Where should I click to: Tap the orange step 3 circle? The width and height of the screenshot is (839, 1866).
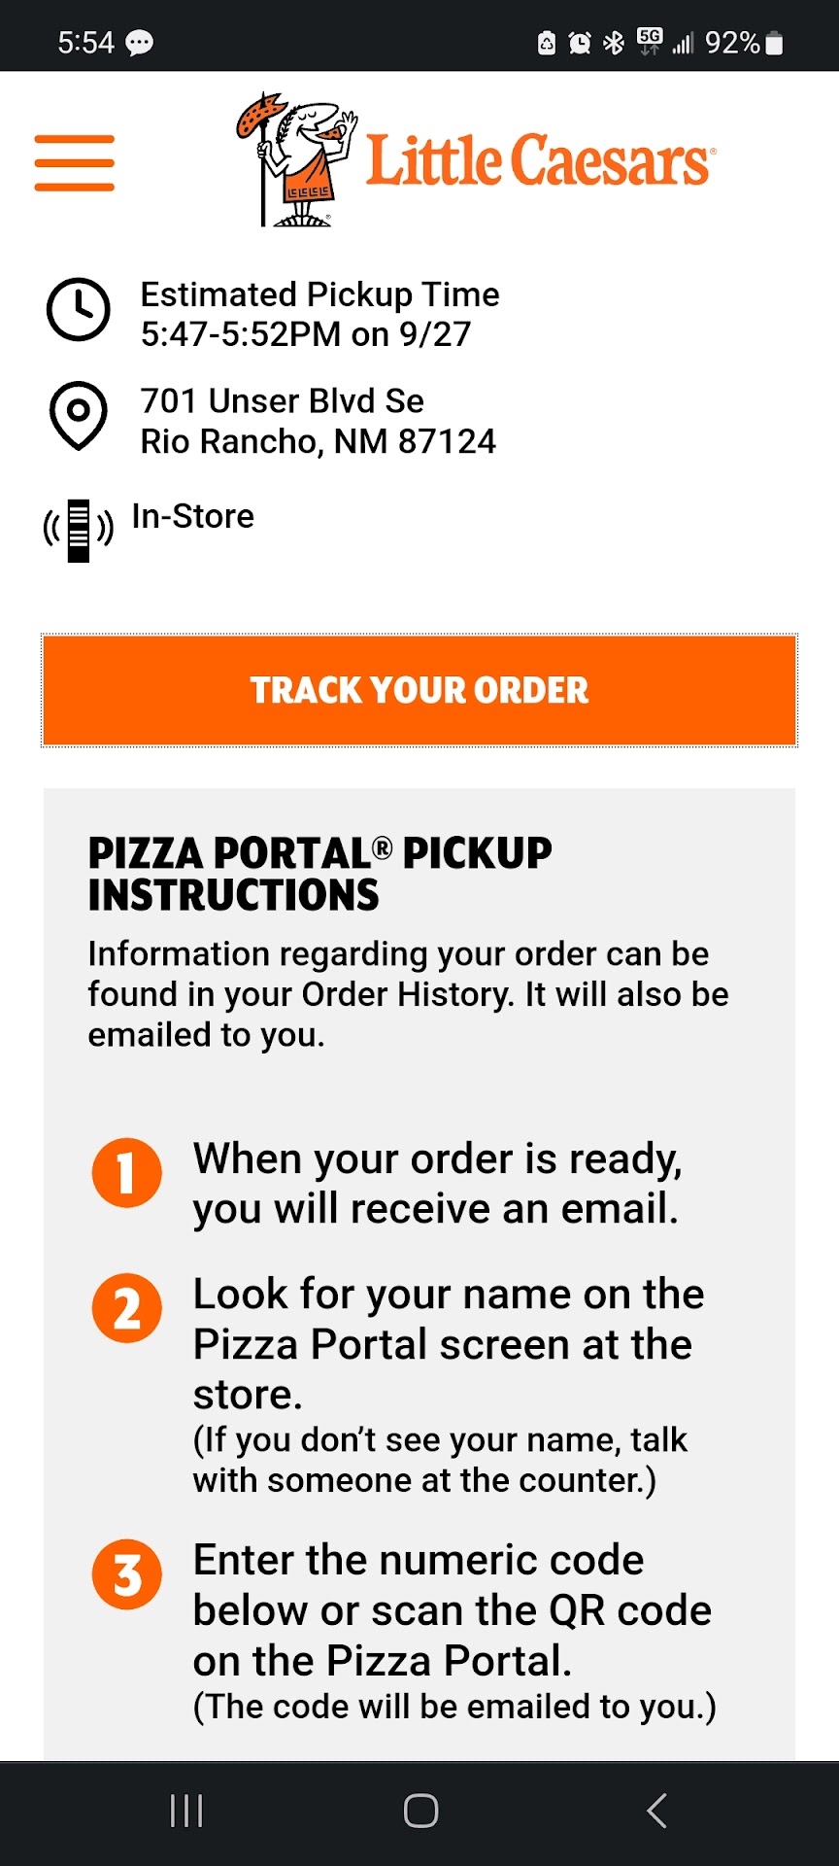(x=127, y=1574)
